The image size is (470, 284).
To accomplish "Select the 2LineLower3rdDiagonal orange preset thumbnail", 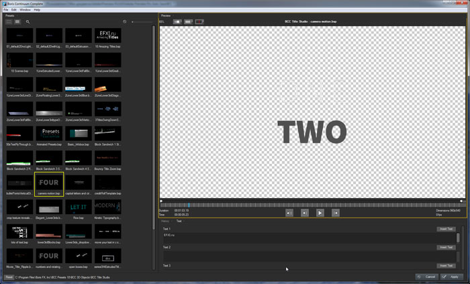I will click(x=108, y=85).
